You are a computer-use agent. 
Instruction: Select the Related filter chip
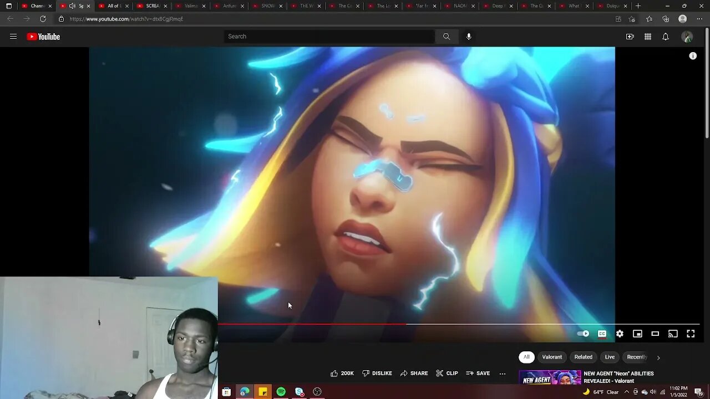pyautogui.click(x=584, y=357)
